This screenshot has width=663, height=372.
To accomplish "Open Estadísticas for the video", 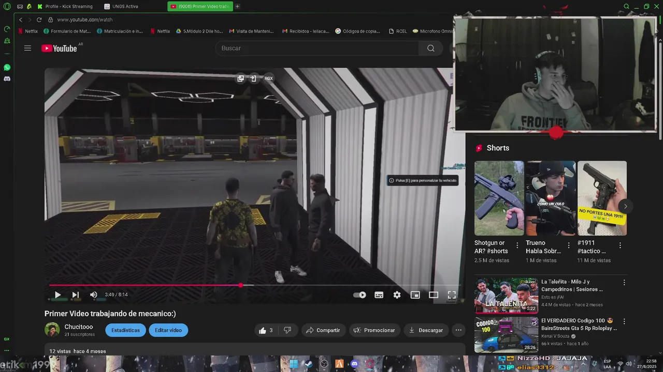I will click(x=125, y=330).
